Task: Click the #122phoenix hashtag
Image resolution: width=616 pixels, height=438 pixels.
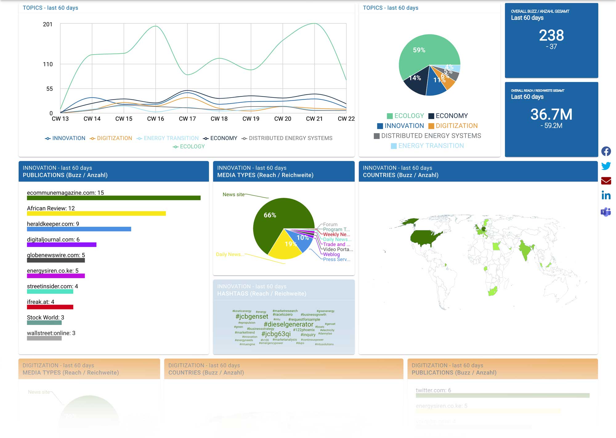Action: coord(304,330)
